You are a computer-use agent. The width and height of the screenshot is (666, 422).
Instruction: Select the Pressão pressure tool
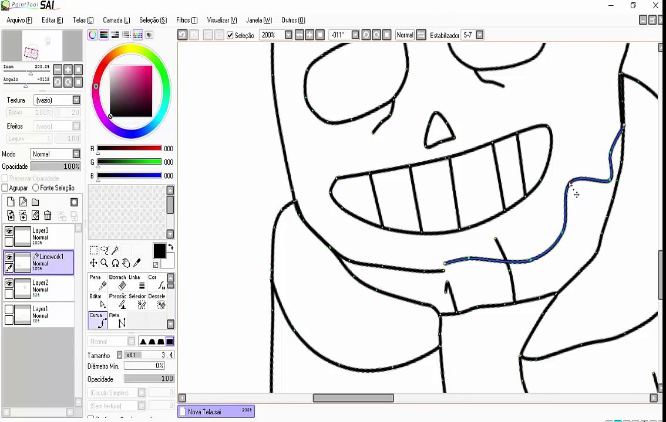click(x=117, y=301)
